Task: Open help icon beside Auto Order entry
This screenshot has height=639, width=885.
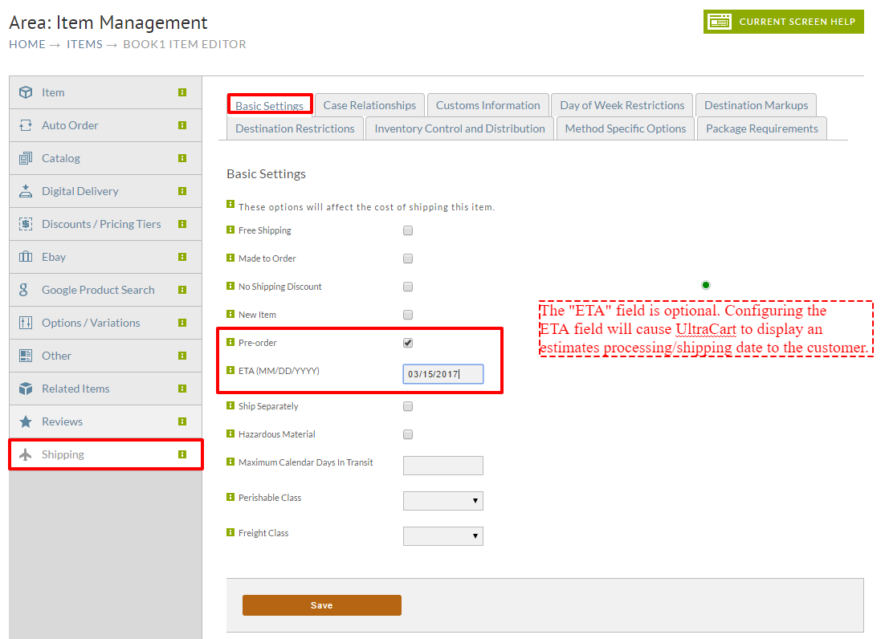Action: [x=182, y=125]
